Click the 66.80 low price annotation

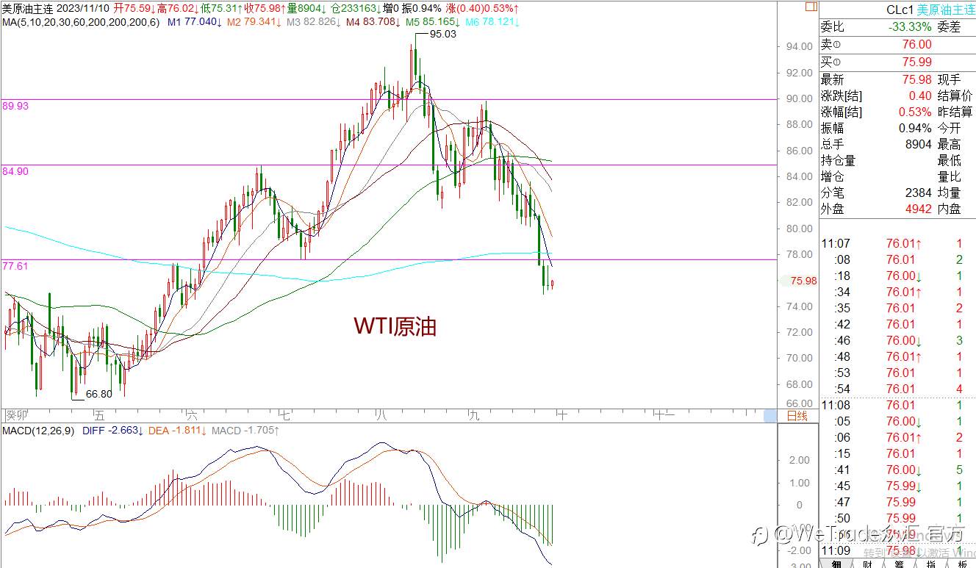click(99, 394)
